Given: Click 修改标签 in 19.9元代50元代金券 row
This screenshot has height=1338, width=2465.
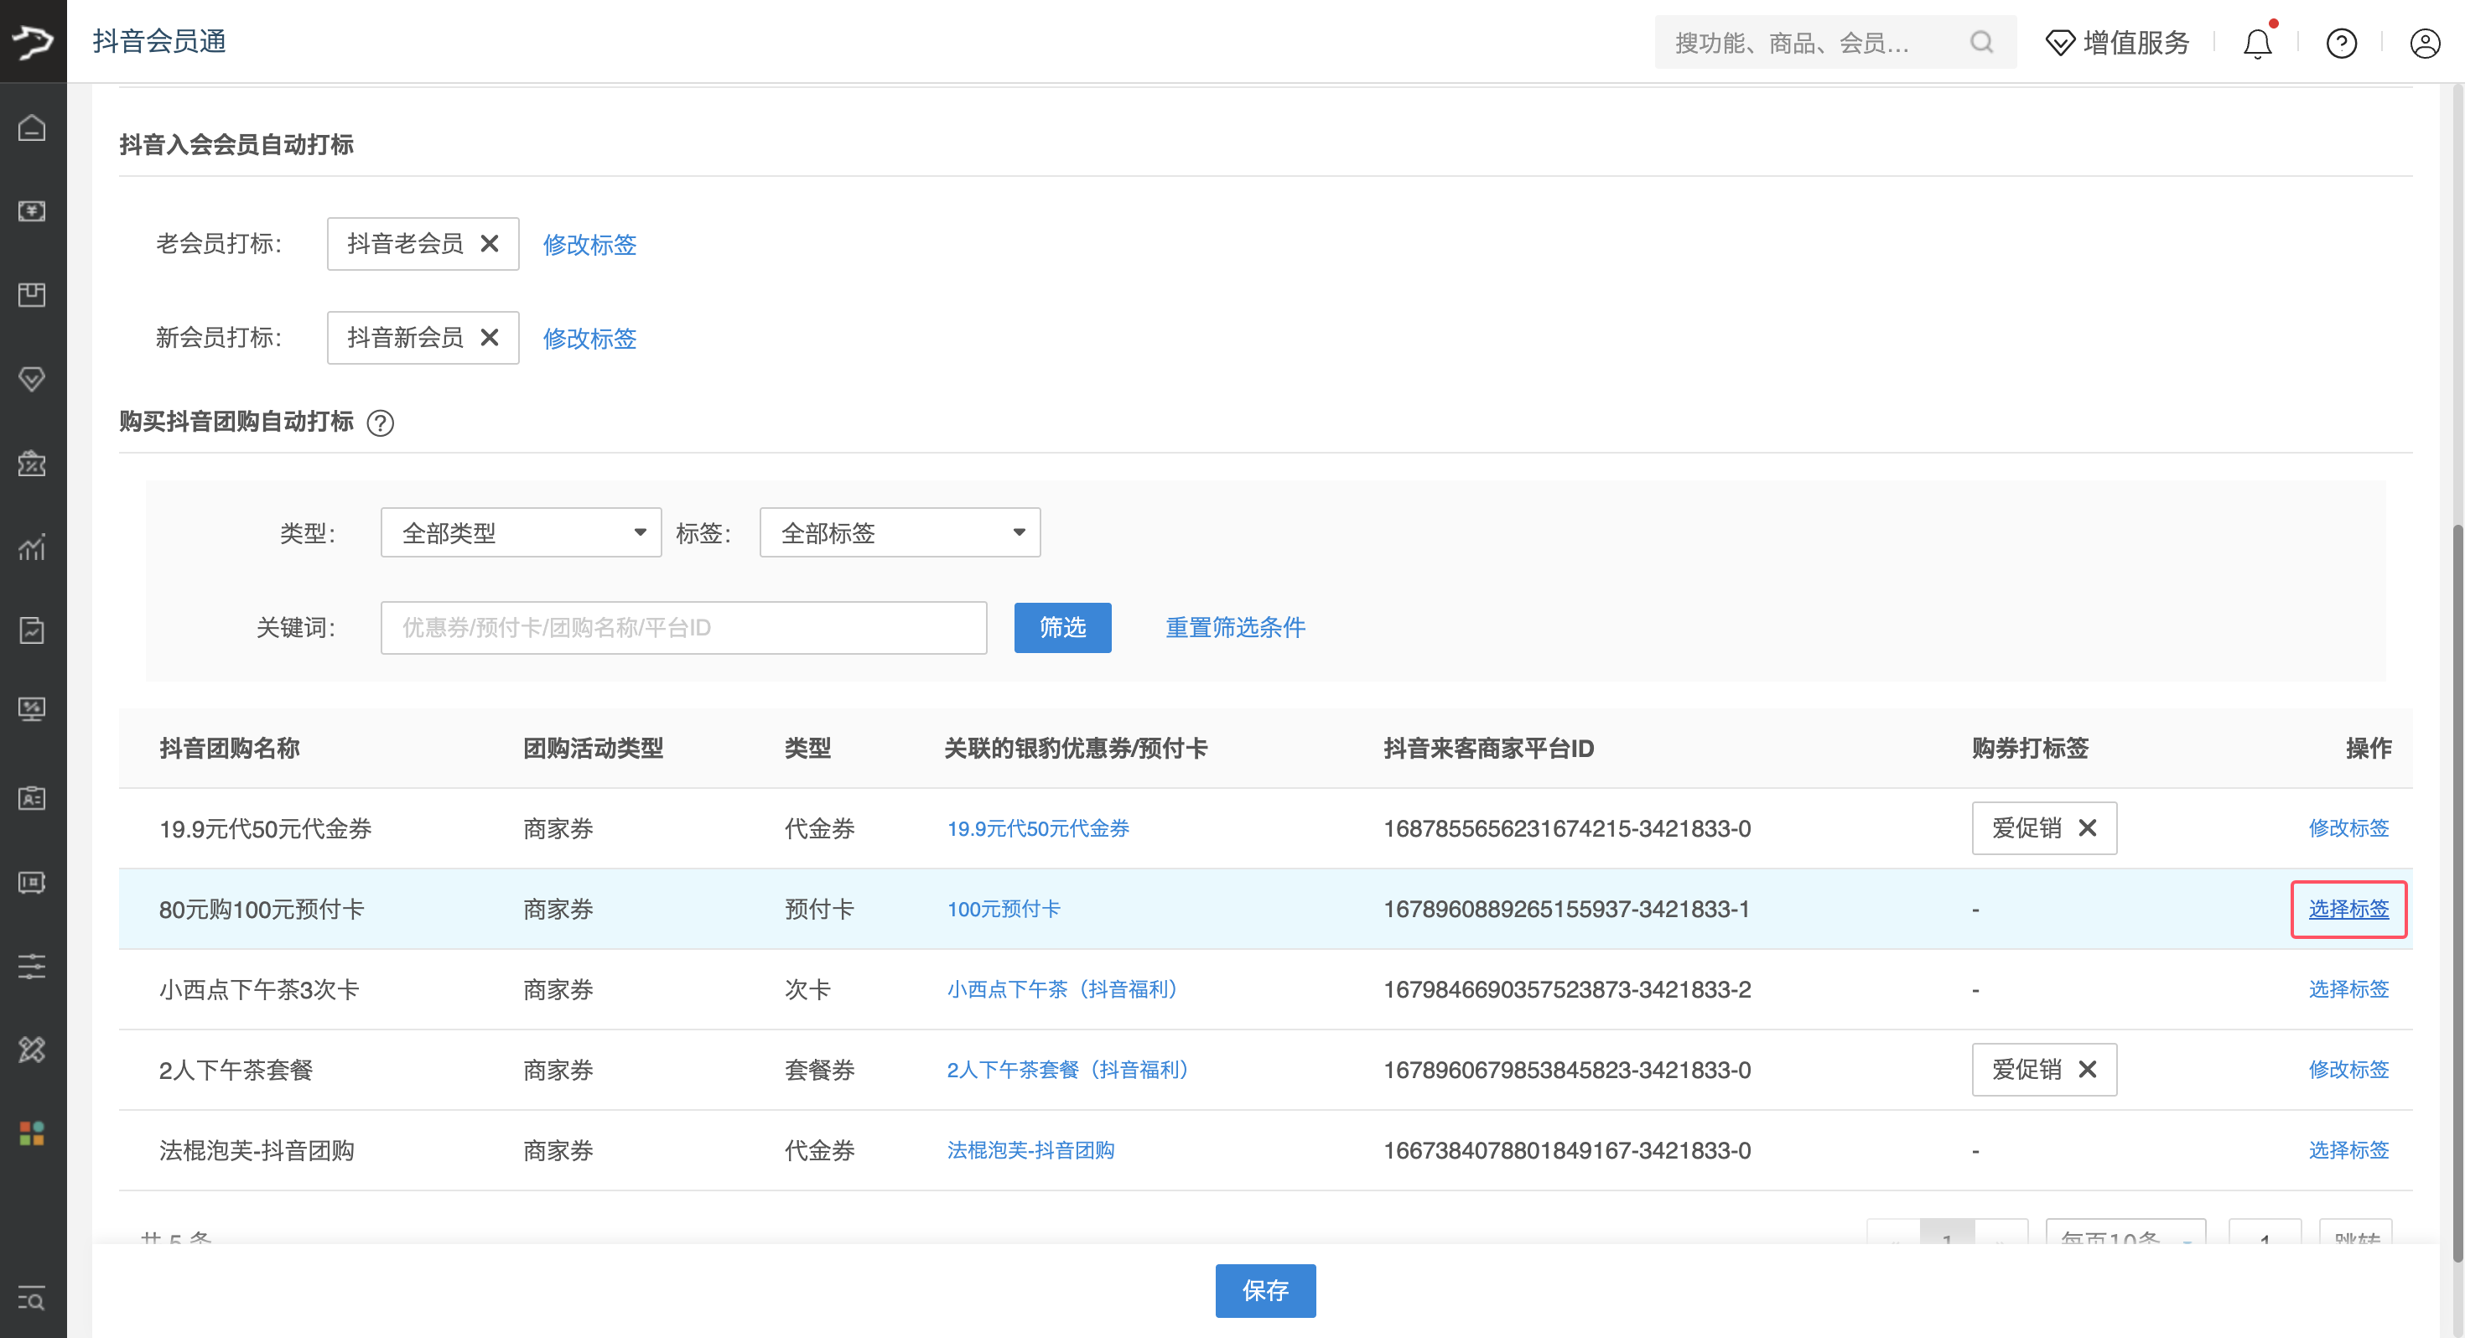Looking at the screenshot, I should pyautogui.click(x=2348, y=829).
